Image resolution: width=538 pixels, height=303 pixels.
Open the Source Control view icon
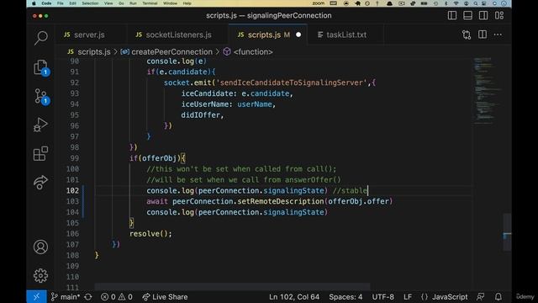pos(41,97)
